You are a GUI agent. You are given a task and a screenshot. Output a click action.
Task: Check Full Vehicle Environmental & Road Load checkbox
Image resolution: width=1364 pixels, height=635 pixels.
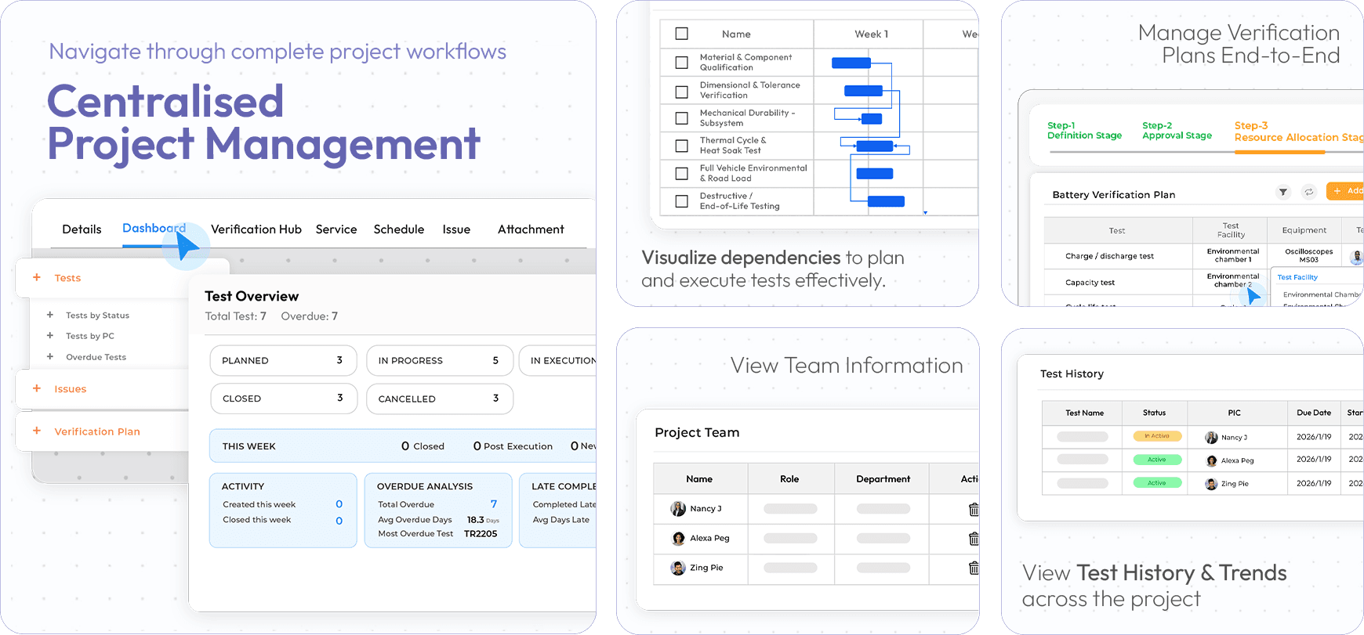click(x=682, y=173)
